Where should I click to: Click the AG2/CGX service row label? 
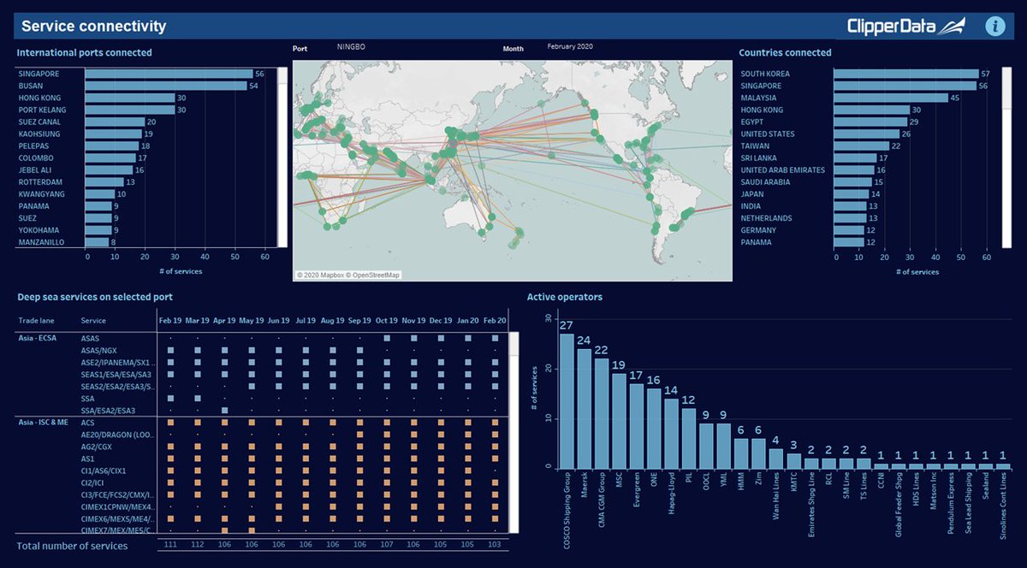(x=96, y=447)
